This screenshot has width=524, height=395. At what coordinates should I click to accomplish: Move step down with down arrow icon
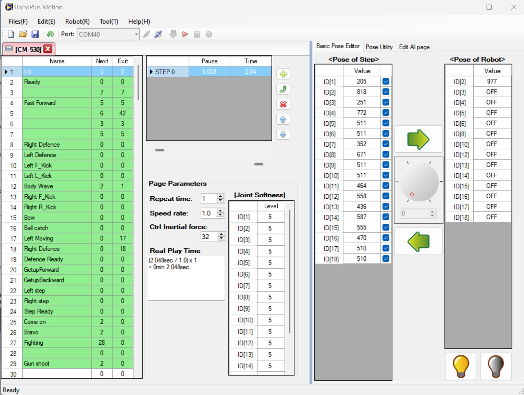click(x=283, y=134)
